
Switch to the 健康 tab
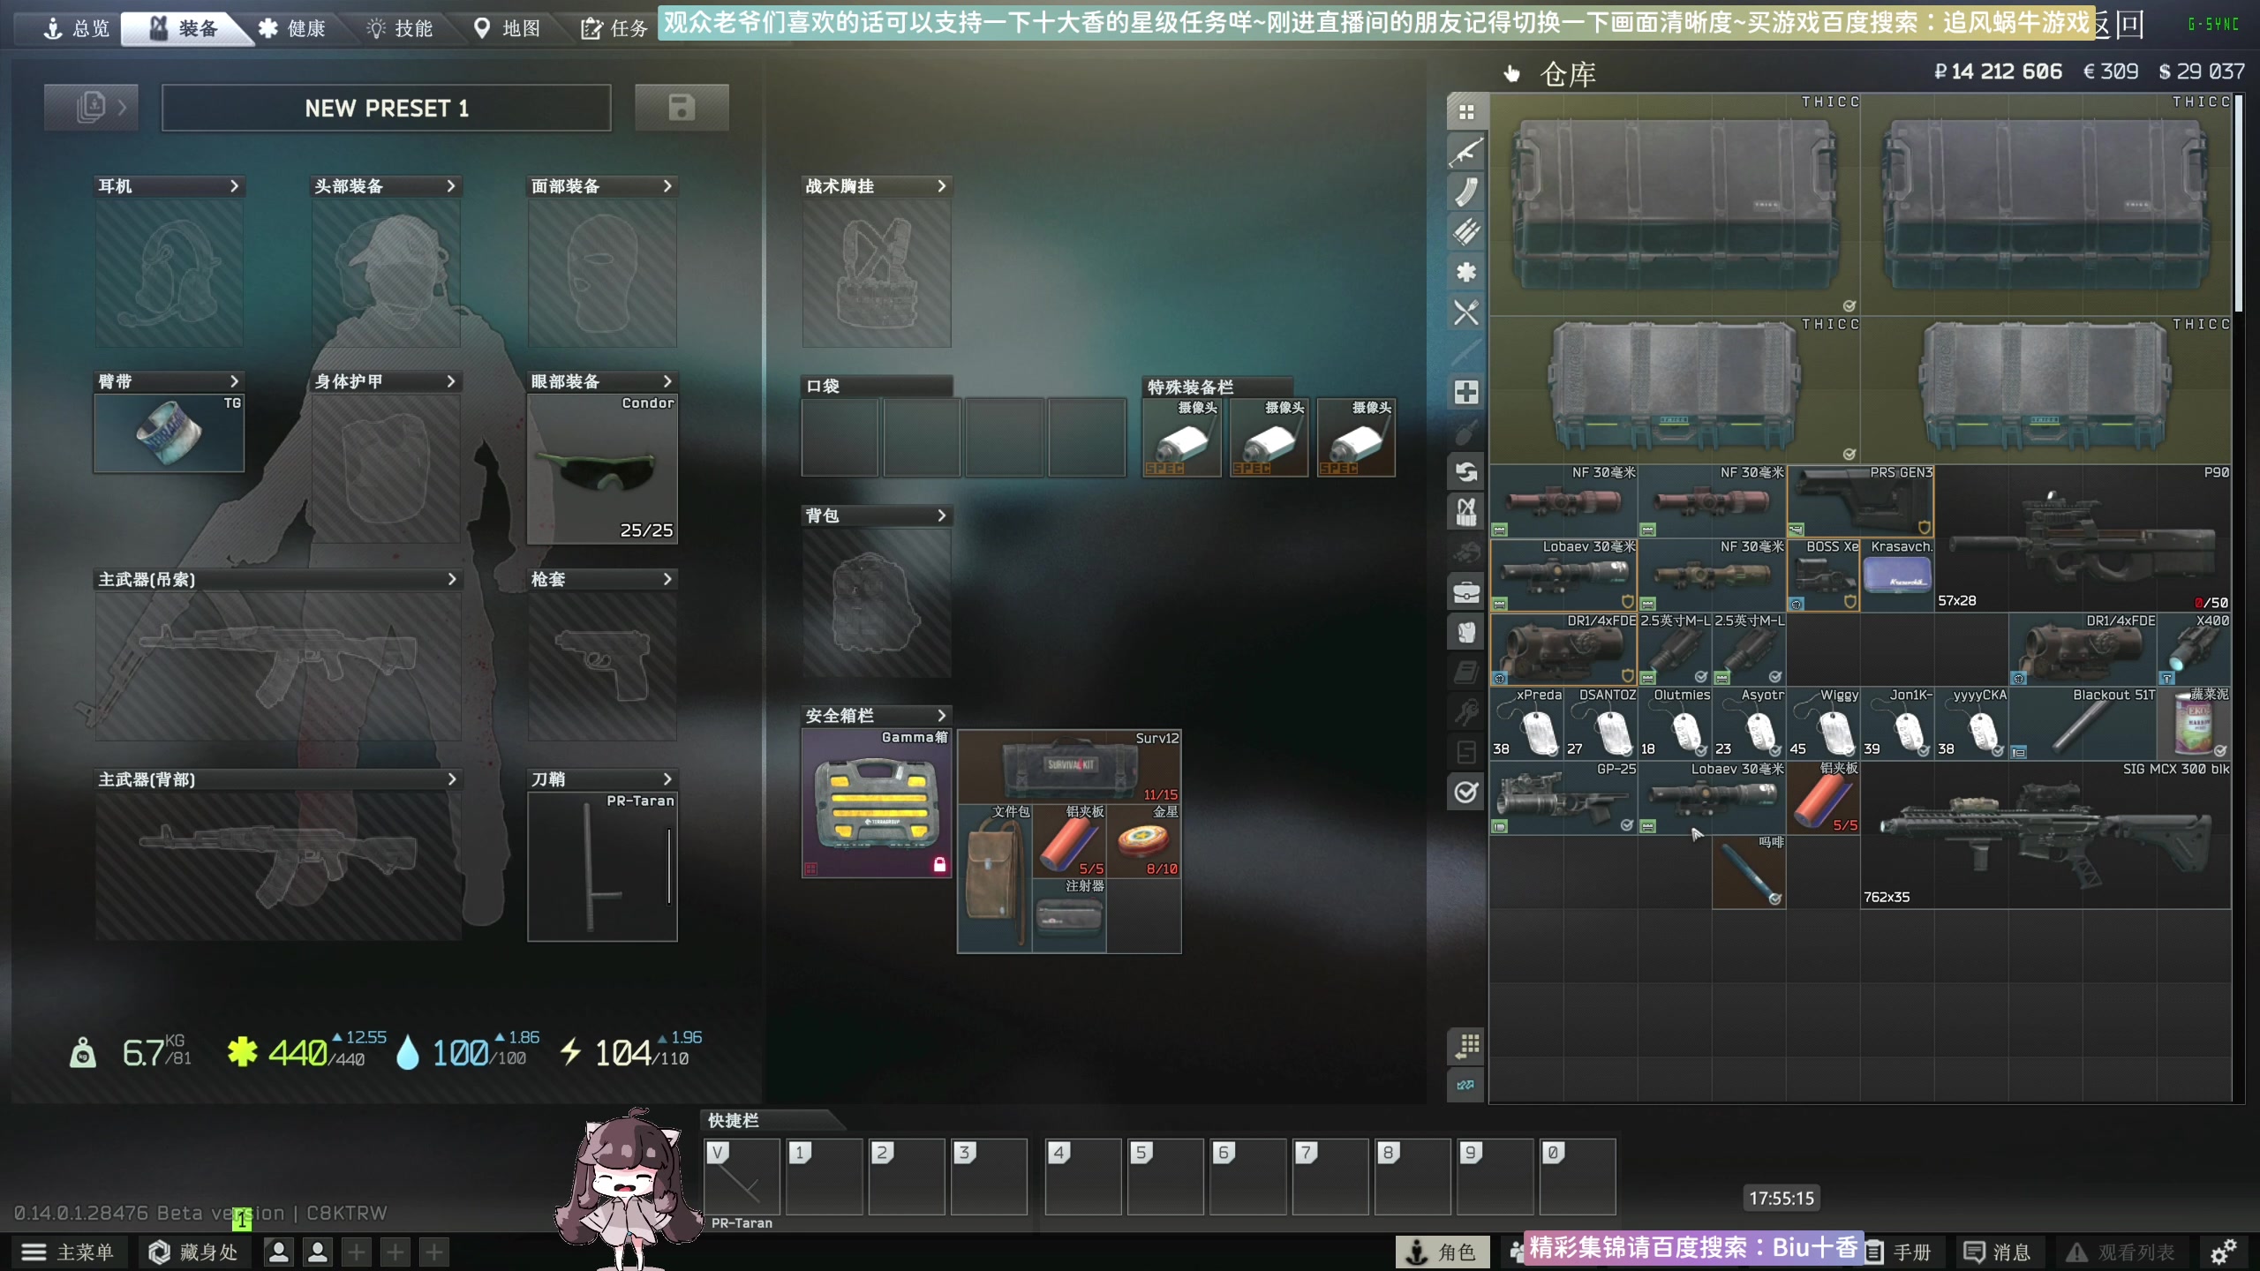(293, 28)
